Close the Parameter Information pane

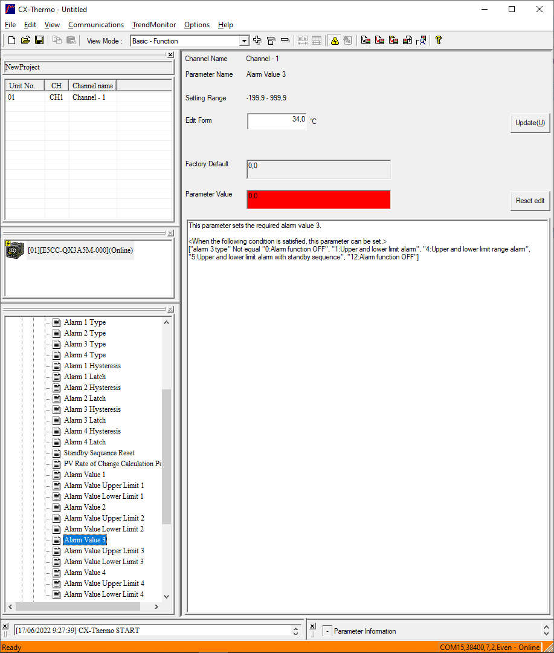(x=312, y=626)
